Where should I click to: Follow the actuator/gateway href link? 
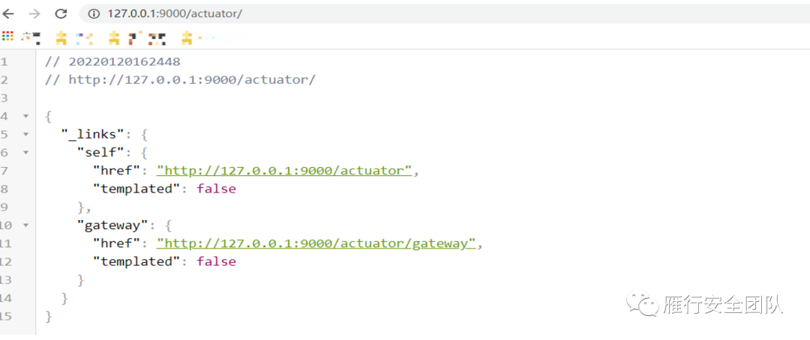tap(316, 243)
